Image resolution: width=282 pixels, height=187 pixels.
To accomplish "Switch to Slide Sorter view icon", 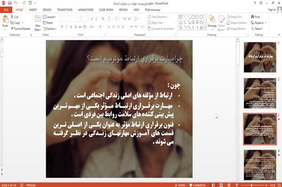I will (x=221, y=185).
